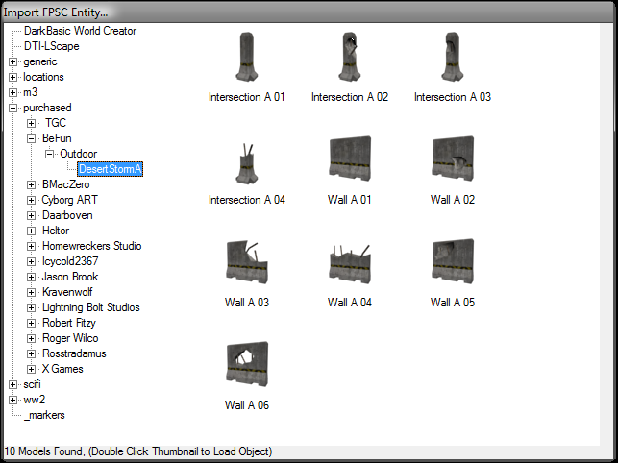Expand the Roger Wilco folder node
The width and height of the screenshot is (618, 463).
(31, 338)
